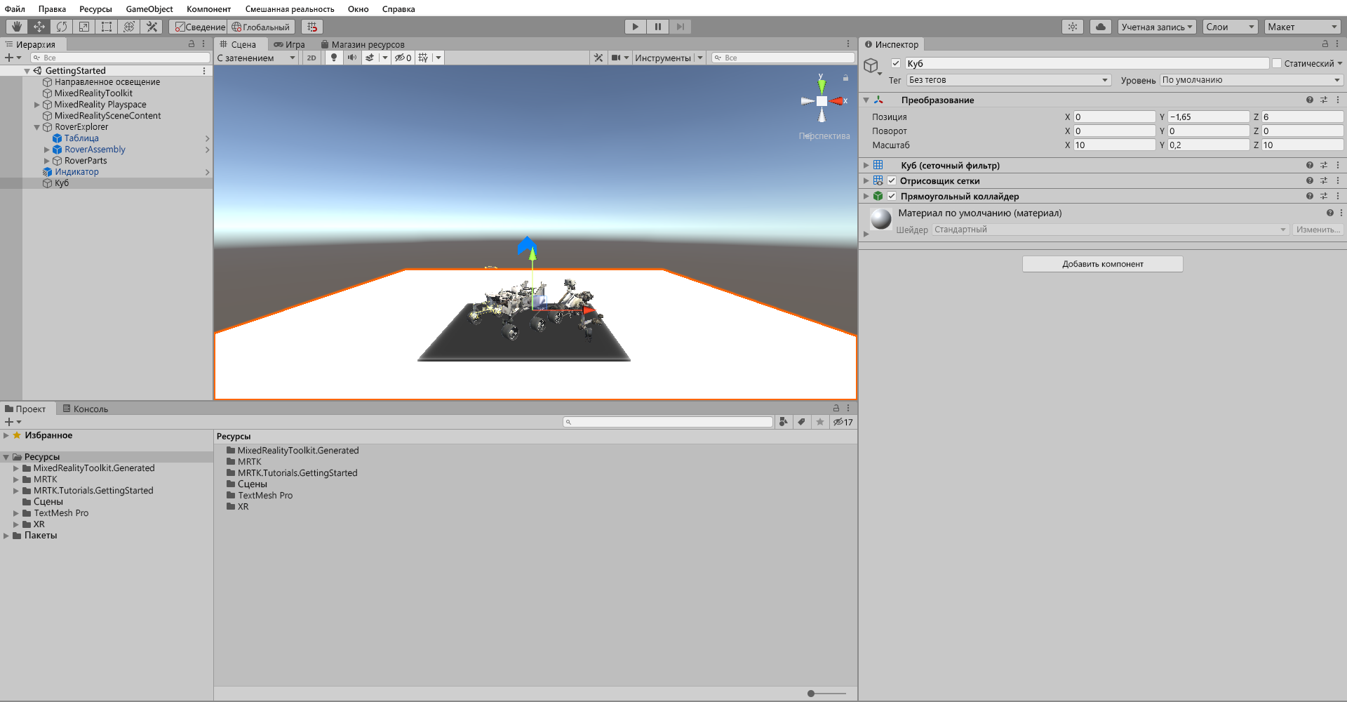The height and width of the screenshot is (702, 1347).
Task: Switch to Игра tab
Action: pyautogui.click(x=290, y=44)
